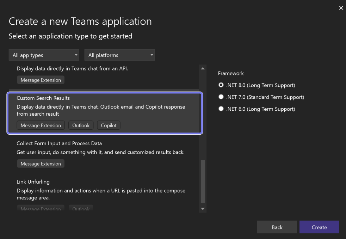The image size is (346, 239).
Task: Click Message Extension tag under Collect Form Input
Action: point(41,164)
